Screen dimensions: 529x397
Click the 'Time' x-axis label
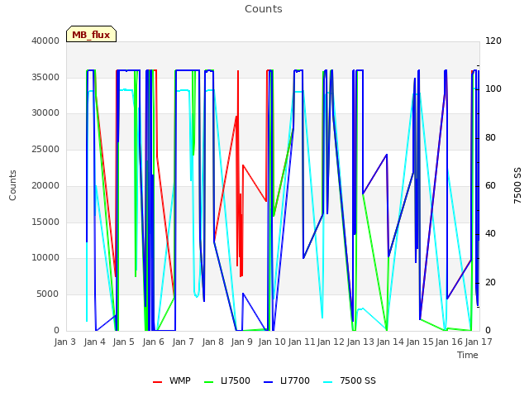point(468,355)
